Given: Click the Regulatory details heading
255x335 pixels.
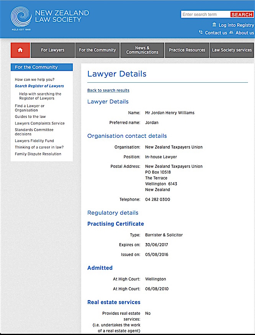Looking at the screenshot, I should point(113,213).
